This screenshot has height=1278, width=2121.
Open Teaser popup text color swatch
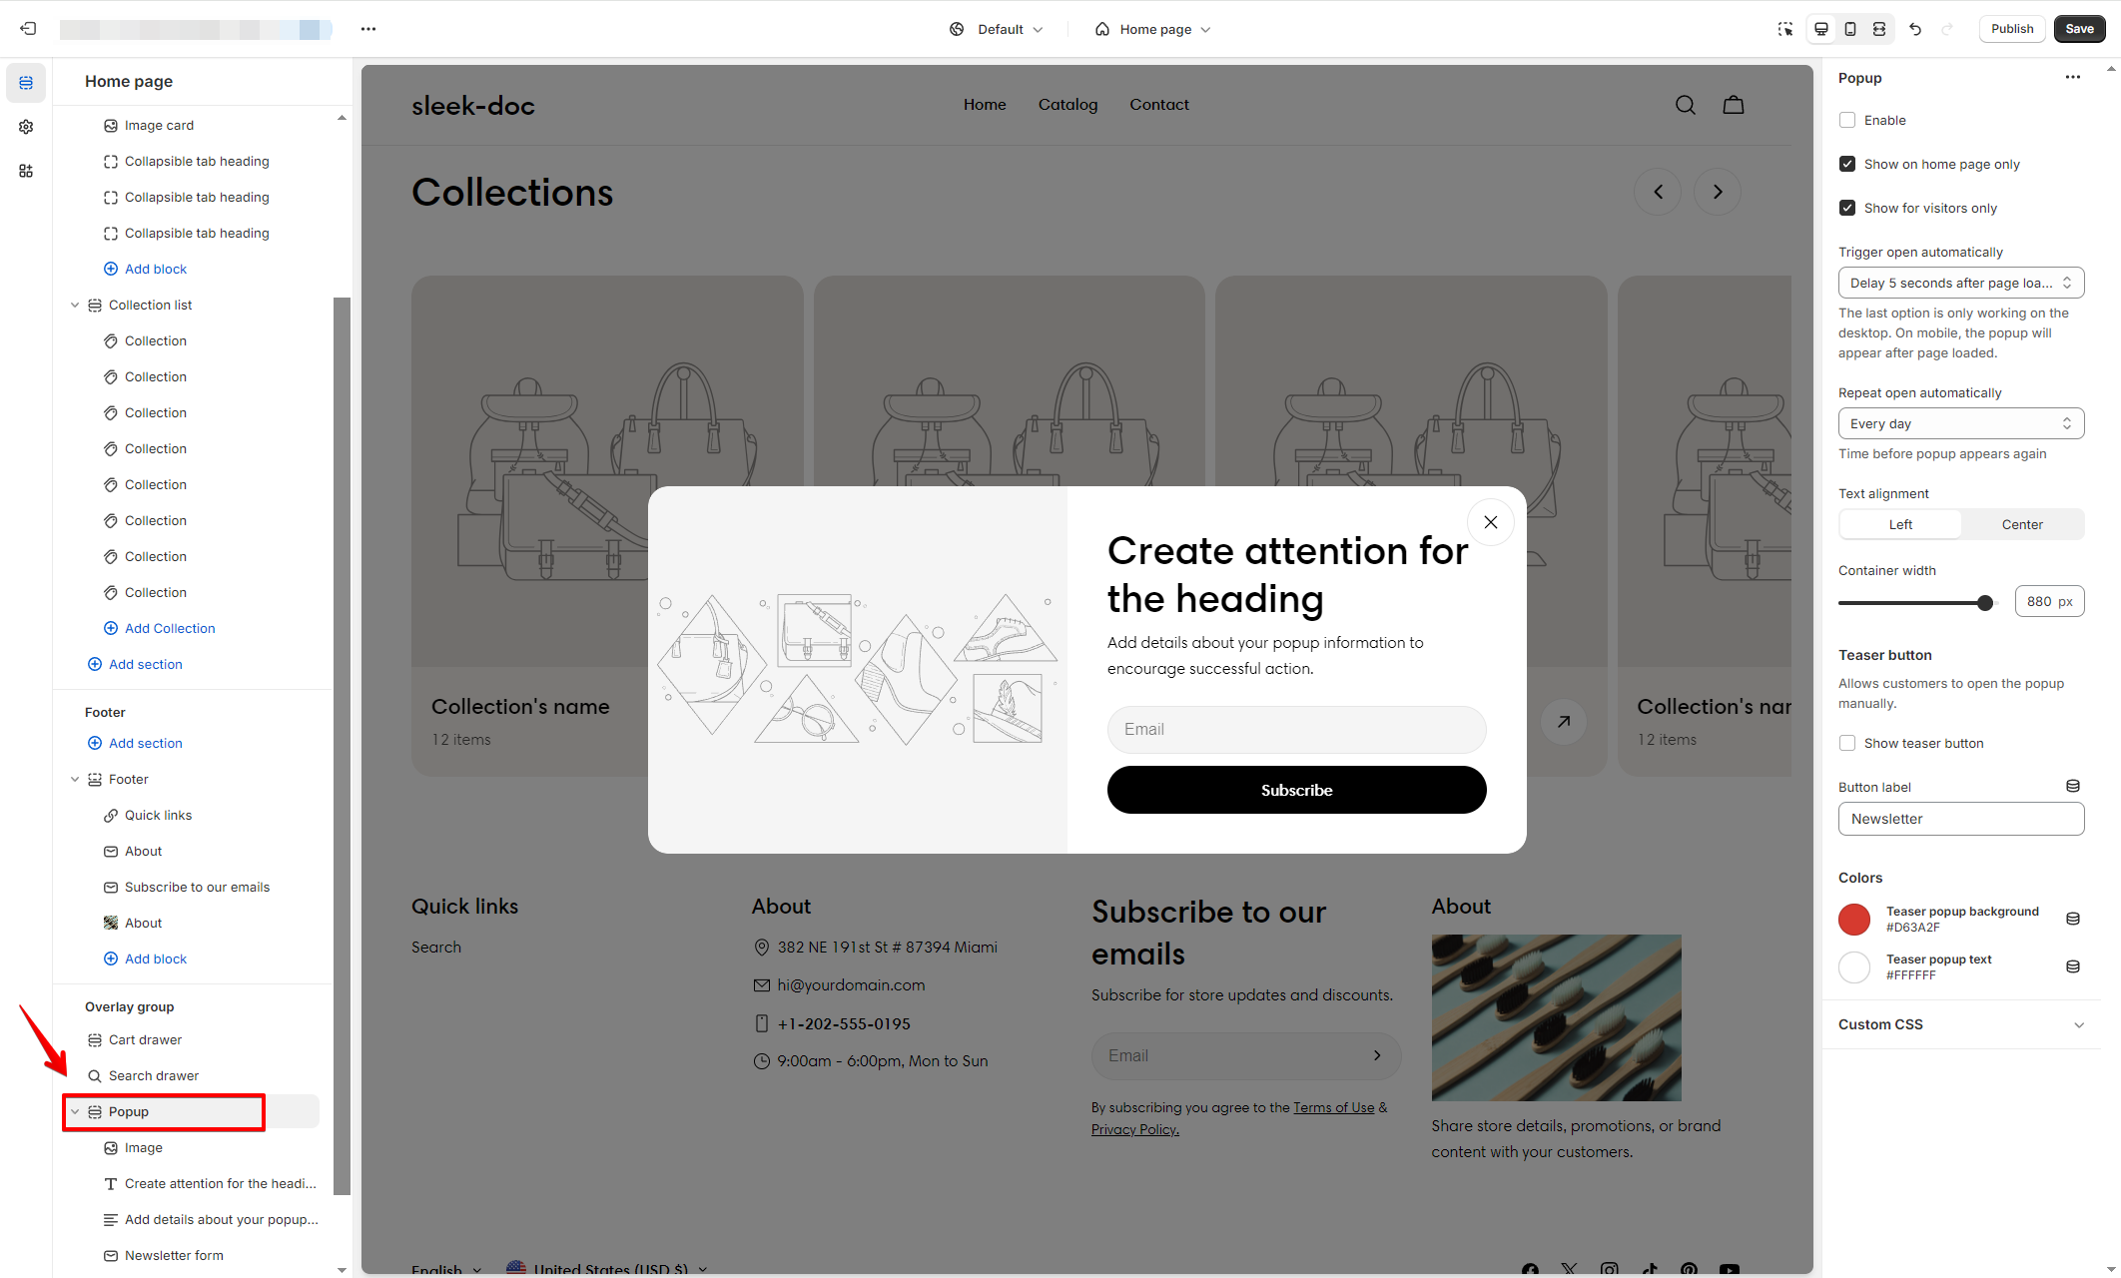[1854, 966]
